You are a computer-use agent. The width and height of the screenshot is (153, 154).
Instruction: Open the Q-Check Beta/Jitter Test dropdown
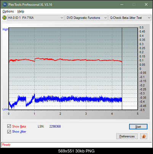[130, 18]
